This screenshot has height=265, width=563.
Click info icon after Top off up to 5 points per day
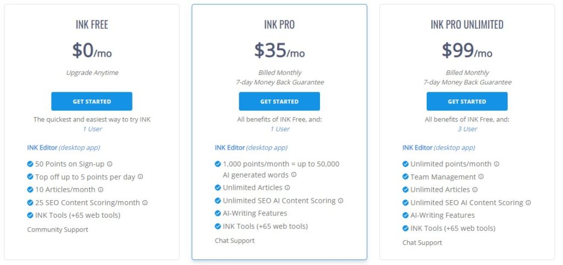[141, 176]
